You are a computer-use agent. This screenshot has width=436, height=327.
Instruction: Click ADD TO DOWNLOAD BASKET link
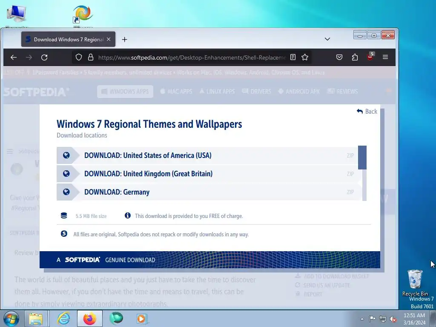coord(332,276)
